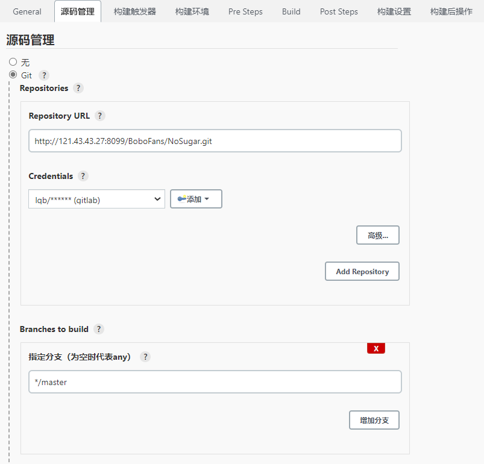Go to the 构建环境 tab
This screenshot has width=484, height=464.
tap(192, 11)
